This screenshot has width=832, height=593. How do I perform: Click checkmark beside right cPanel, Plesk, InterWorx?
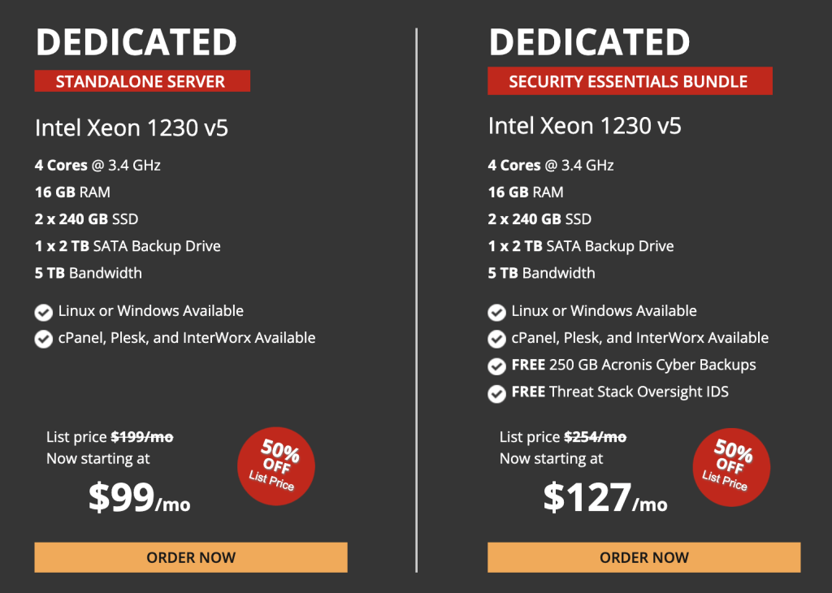(496, 339)
